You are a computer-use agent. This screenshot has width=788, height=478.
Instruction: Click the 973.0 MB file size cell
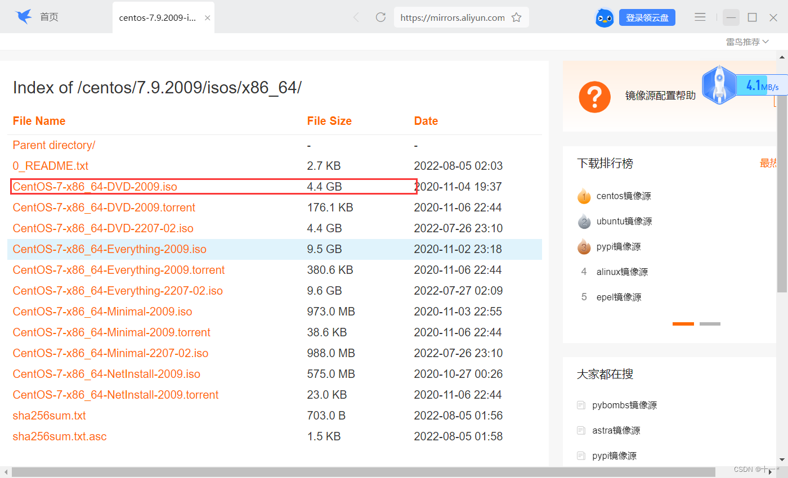coord(331,312)
